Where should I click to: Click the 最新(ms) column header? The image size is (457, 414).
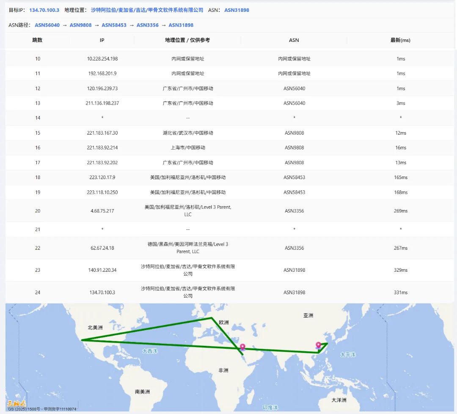point(400,40)
